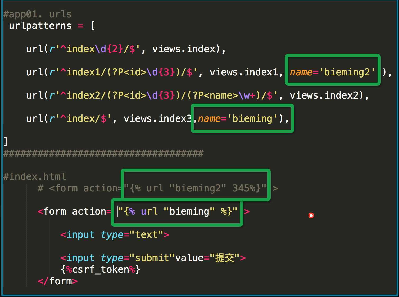Click the value="提交" attribute
This screenshot has height=297, width=399.
[x=207, y=258]
